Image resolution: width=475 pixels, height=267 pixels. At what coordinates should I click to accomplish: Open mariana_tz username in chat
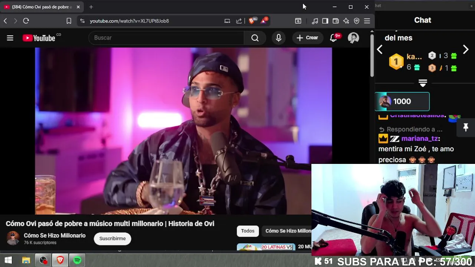[x=419, y=139]
